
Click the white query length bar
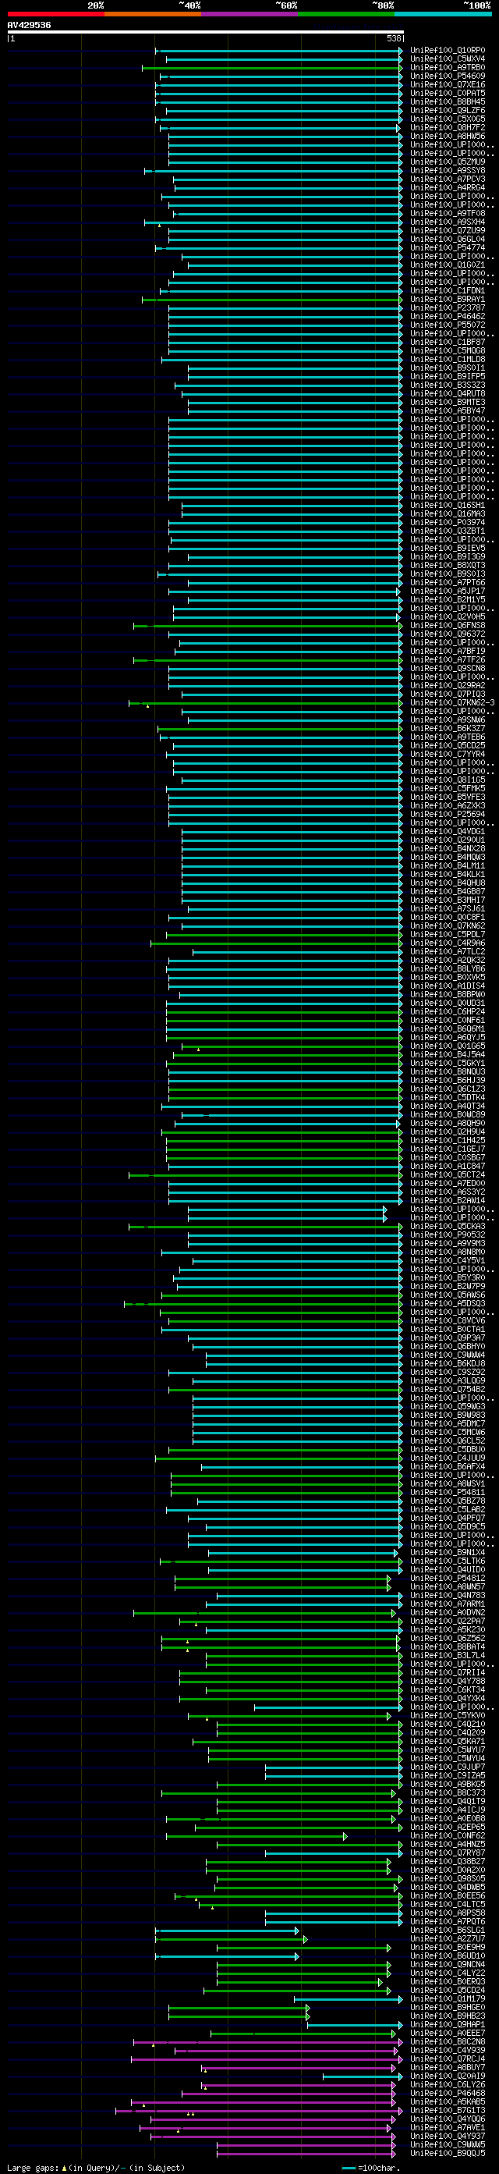pyautogui.click(x=206, y=32)
